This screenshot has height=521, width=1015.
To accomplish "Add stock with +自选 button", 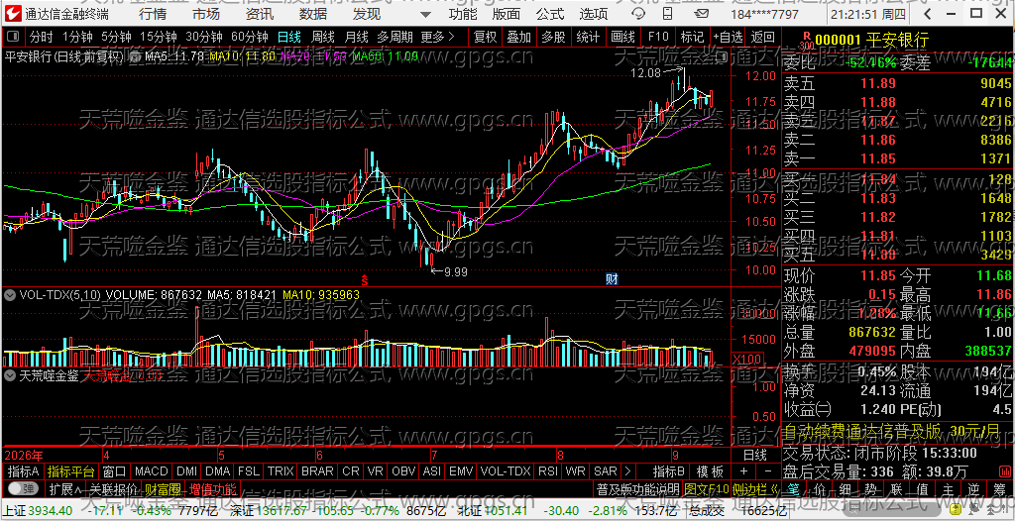I will pos(728,37).
